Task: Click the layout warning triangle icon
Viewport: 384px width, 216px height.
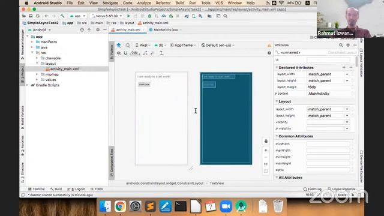Action: point(269,46)
